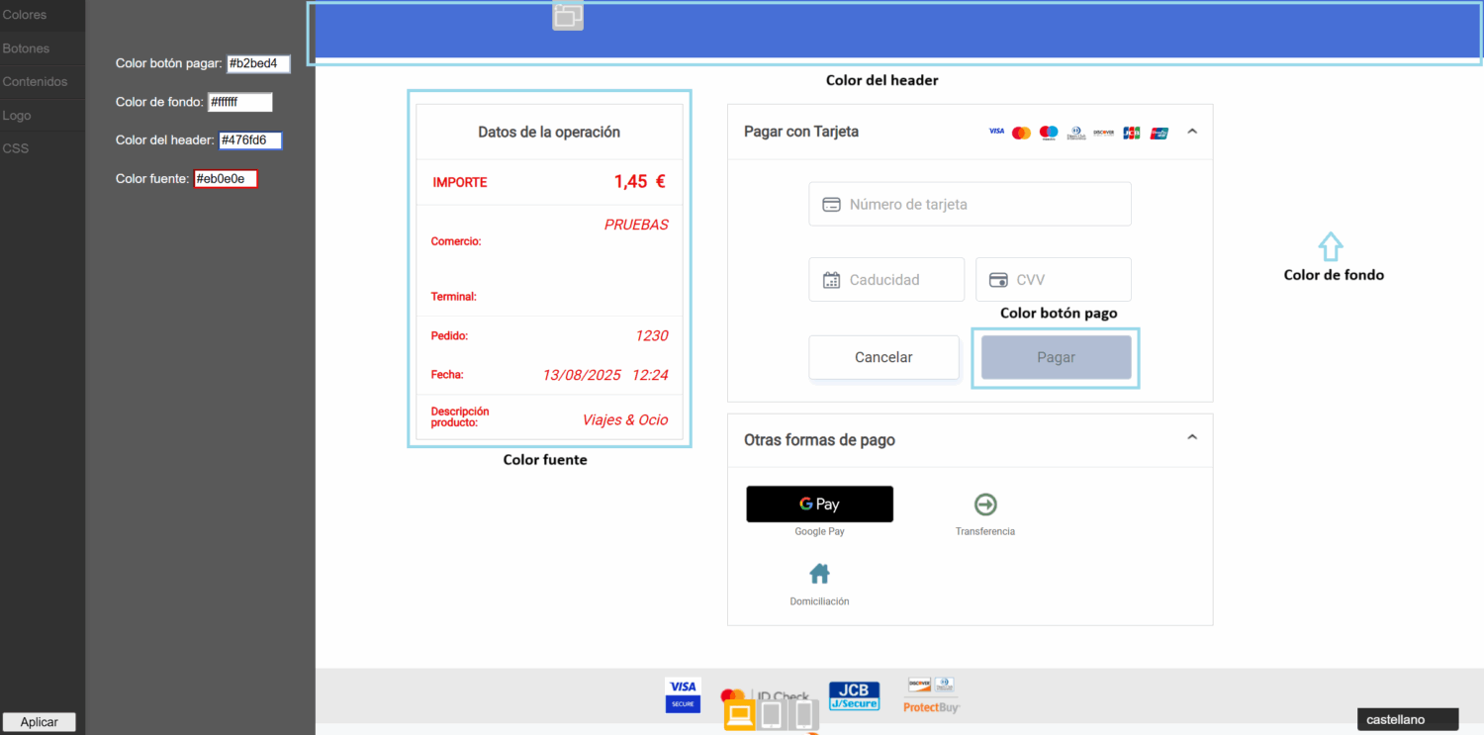This screenshot has height=735, width=1484.
Task: Collapse the Otras formas de pago section
Action: pyautogui.click(x=1191, y=437)
